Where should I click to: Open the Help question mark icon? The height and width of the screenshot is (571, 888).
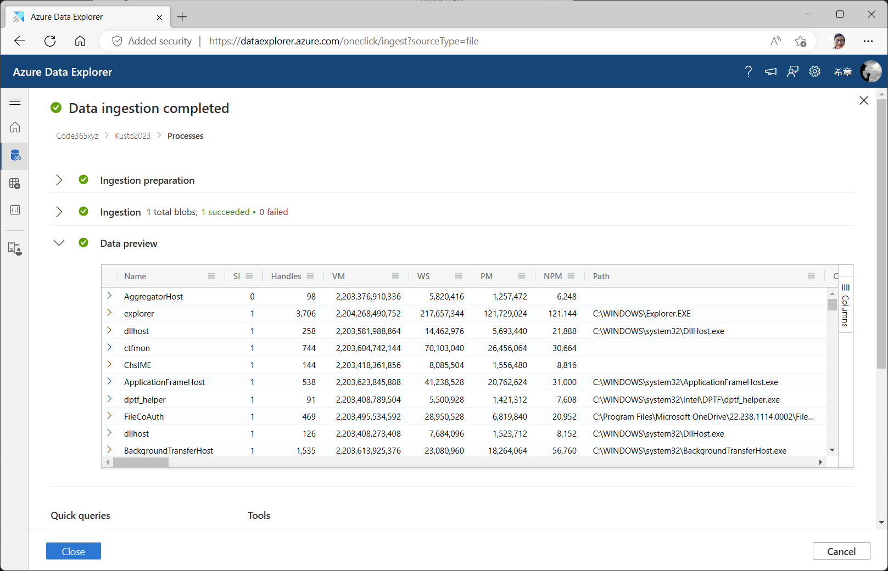click(x=749, y=71)
